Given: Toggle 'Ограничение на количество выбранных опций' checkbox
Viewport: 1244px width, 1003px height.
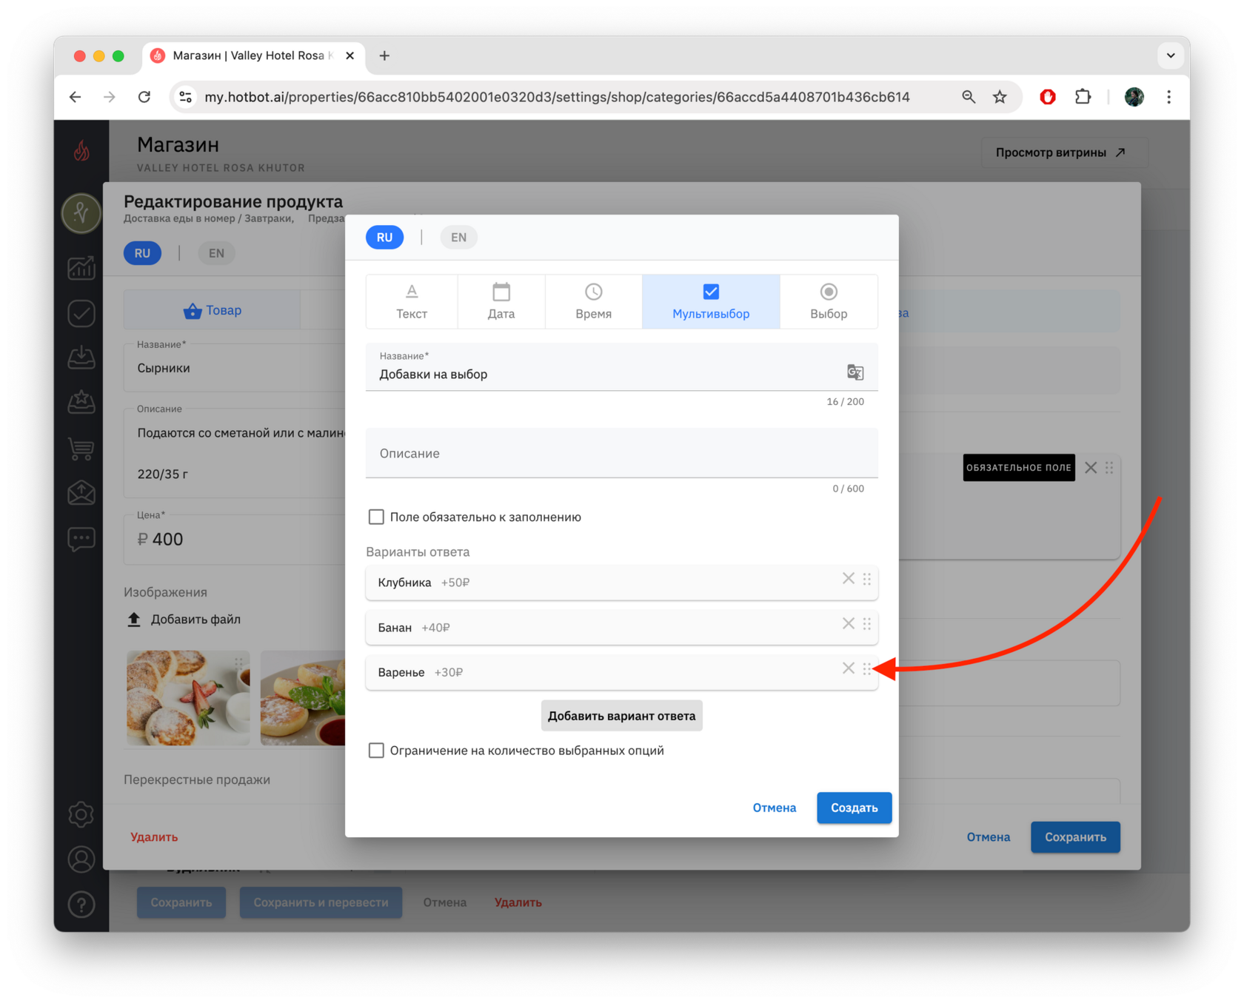Looking at the screenshot, I should click(x=376, y=751).
